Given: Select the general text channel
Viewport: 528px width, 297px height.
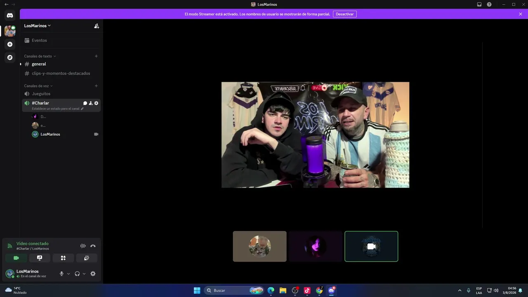Looking at the screenshot, I should tap(61, 64).
